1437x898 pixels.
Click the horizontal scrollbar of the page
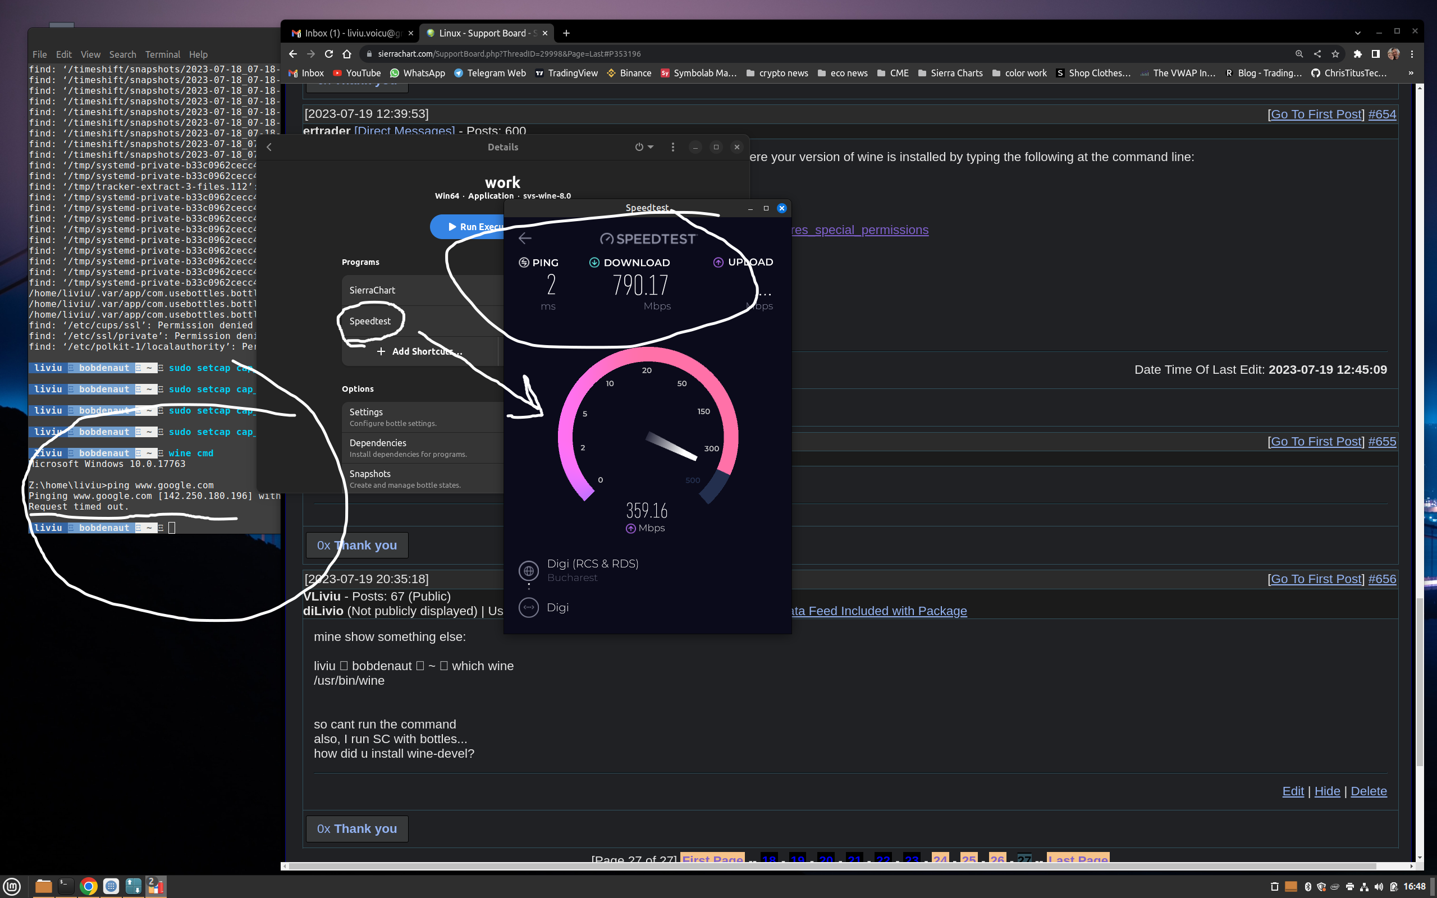(x=831, y=866)
